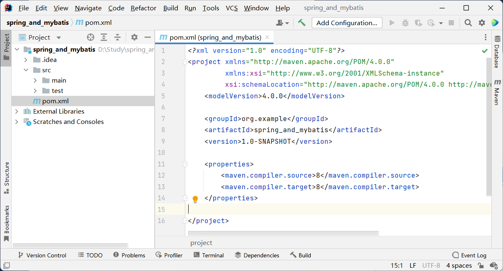
Task: Click the editor horizontal scrollbar
Action: (283, 233)
